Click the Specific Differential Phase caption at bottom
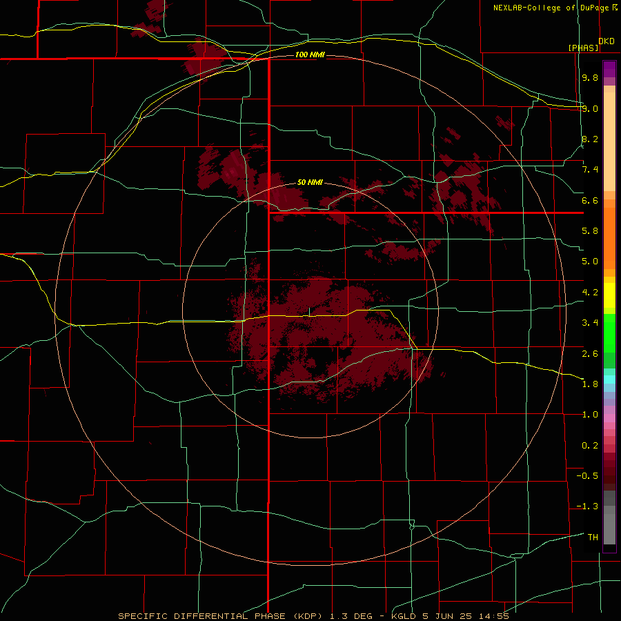 coord(314,616)
